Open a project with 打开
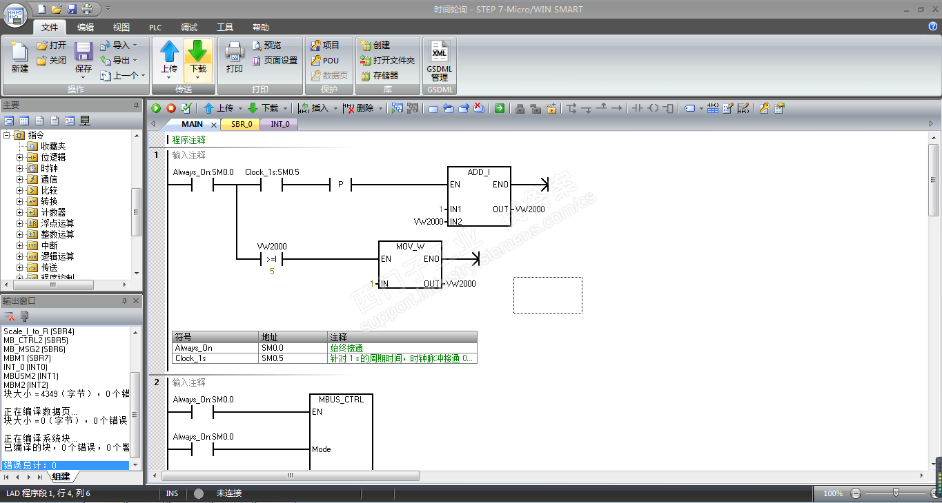 51,45
